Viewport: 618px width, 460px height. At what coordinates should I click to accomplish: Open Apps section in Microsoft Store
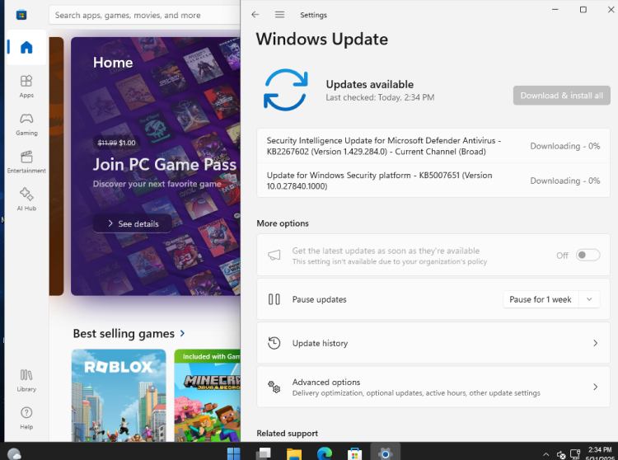click(26, 87)
